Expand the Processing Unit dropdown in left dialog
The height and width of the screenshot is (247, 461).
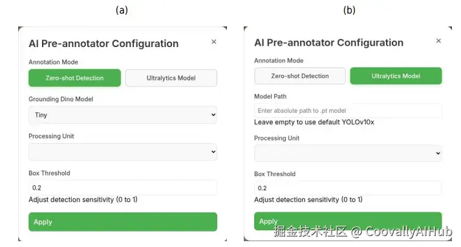click(123, 152)
